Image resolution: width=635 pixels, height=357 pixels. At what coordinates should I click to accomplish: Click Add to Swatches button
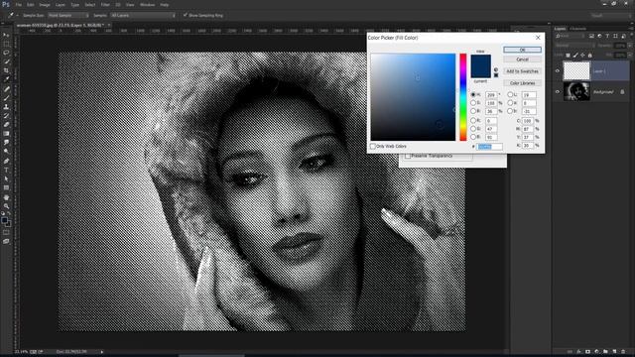[x=522, y=71]
